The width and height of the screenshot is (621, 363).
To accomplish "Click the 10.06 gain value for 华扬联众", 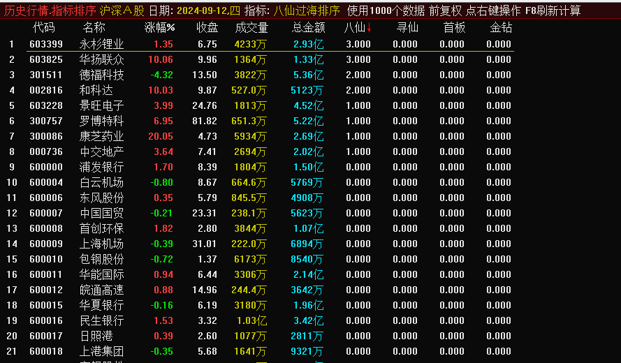I will point(161,59).
